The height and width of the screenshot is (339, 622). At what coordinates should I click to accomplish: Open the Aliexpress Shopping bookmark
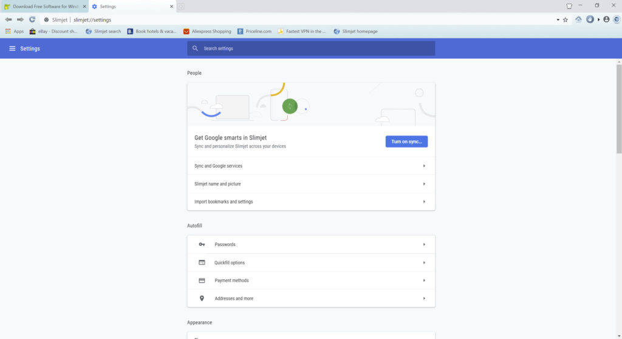pos(207,32)
